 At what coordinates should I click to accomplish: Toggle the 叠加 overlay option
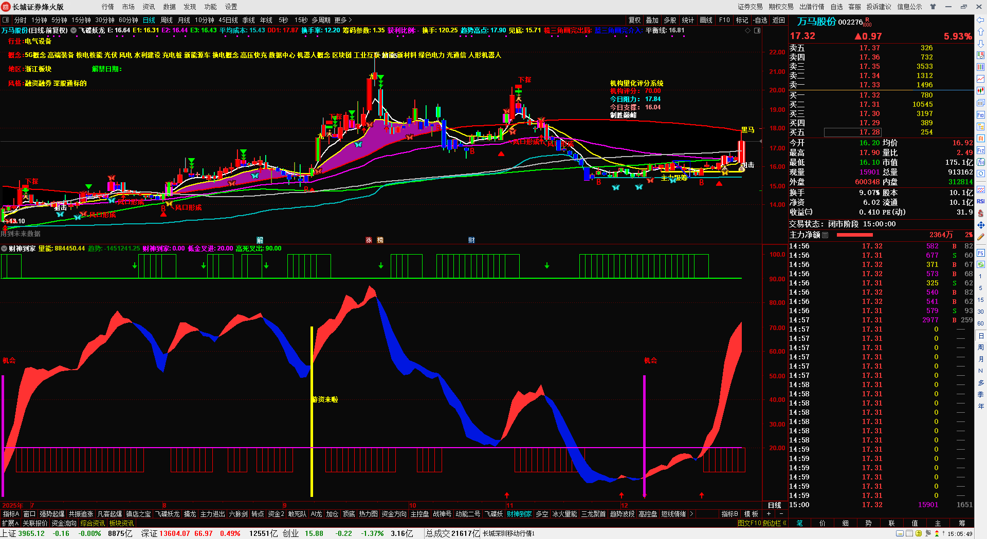click(652, 20)
